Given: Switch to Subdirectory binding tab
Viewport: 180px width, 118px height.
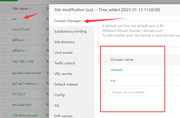Looking at the screenshot, I should click(70, 31).
